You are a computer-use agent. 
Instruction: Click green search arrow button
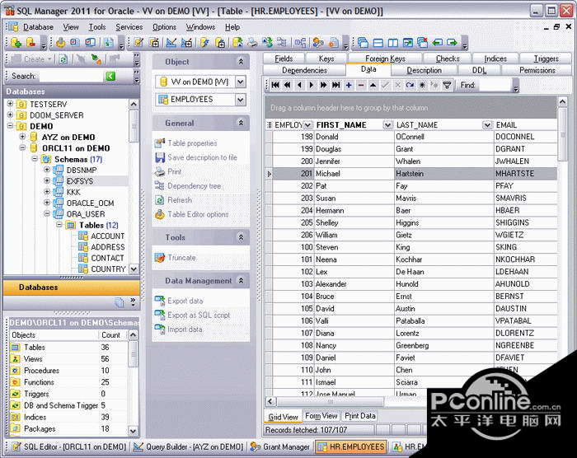110,76
